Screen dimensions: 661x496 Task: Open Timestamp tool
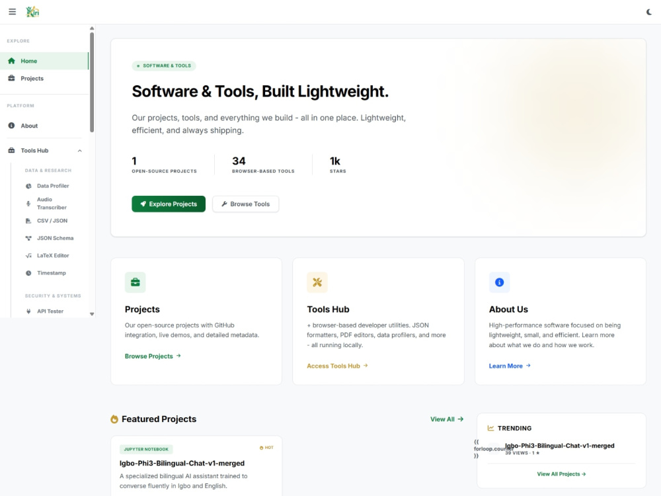click(51, 273)
